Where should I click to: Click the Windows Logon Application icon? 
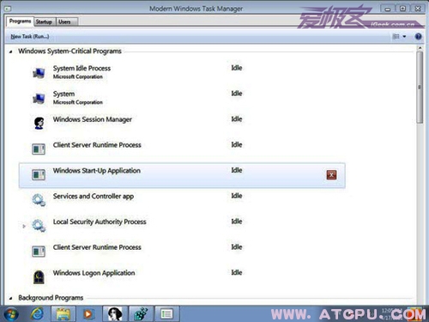click(39, 276)
